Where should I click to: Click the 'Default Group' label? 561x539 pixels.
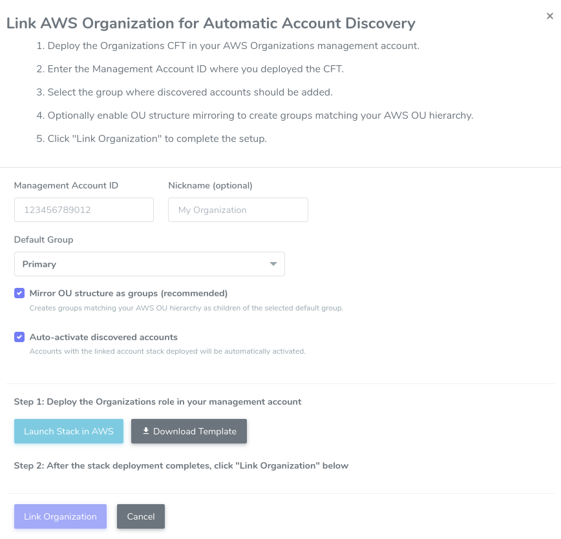coord(44,239)
